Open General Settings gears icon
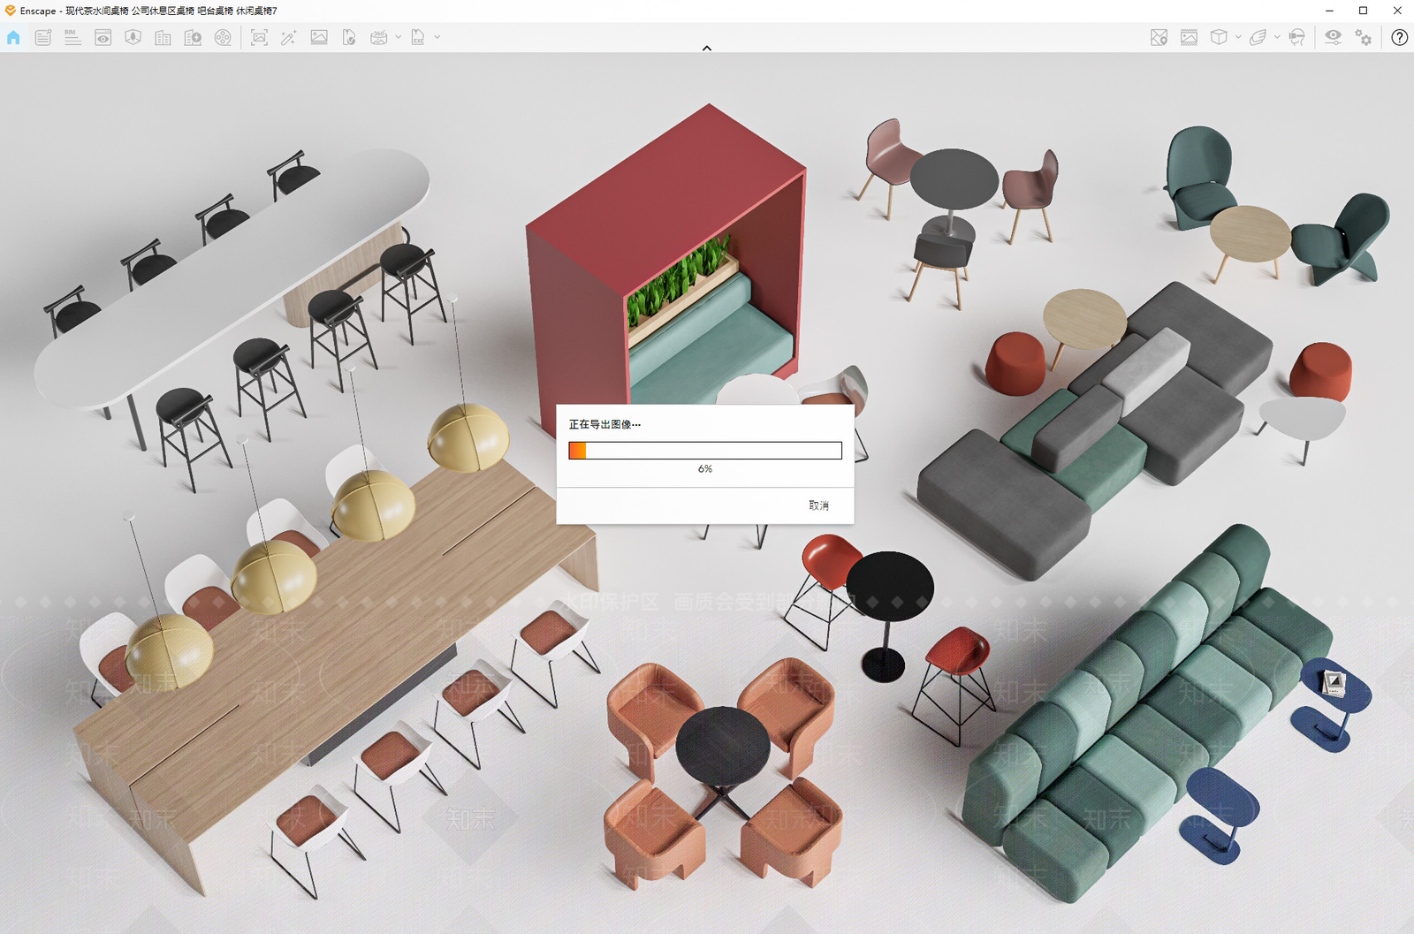Image resolution: width=1414 pixels, height=934 pixels. 1364,37
